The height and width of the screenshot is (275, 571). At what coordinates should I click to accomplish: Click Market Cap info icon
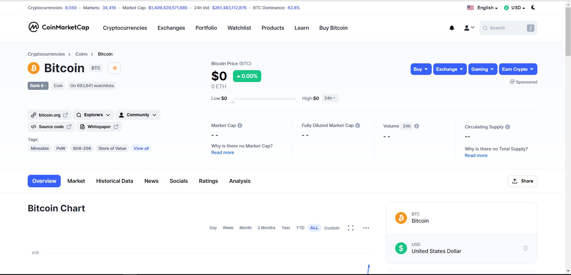click(240, 125)
